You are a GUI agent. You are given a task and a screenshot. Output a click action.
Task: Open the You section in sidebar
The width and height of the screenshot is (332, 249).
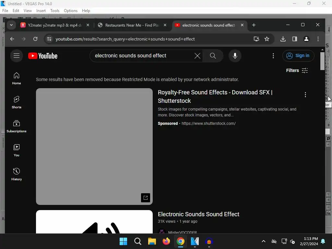click(x=17, y=150)
